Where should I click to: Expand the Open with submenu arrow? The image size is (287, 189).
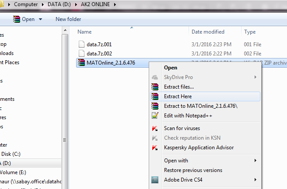255,161
